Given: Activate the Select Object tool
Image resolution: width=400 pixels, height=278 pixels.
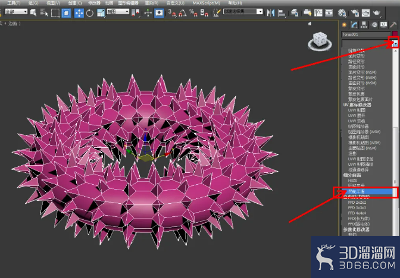Looking at the screenshot, I should (x=33, y=12).
